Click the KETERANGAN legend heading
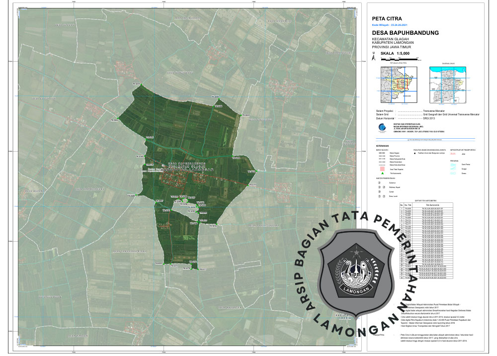 [383, 146]
